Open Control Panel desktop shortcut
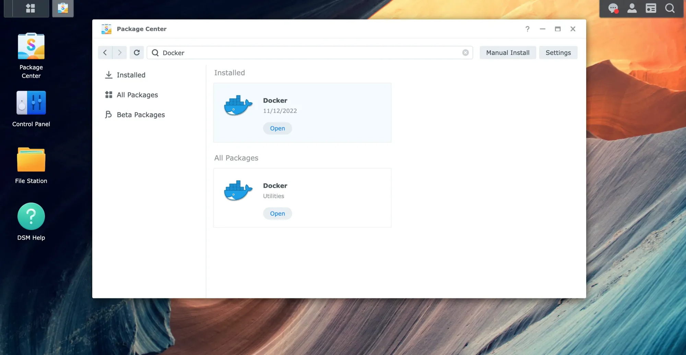 (x=31, y=109)
